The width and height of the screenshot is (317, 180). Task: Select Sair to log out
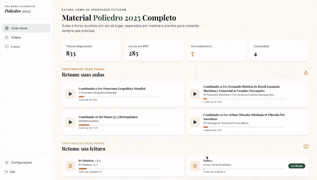26,172
